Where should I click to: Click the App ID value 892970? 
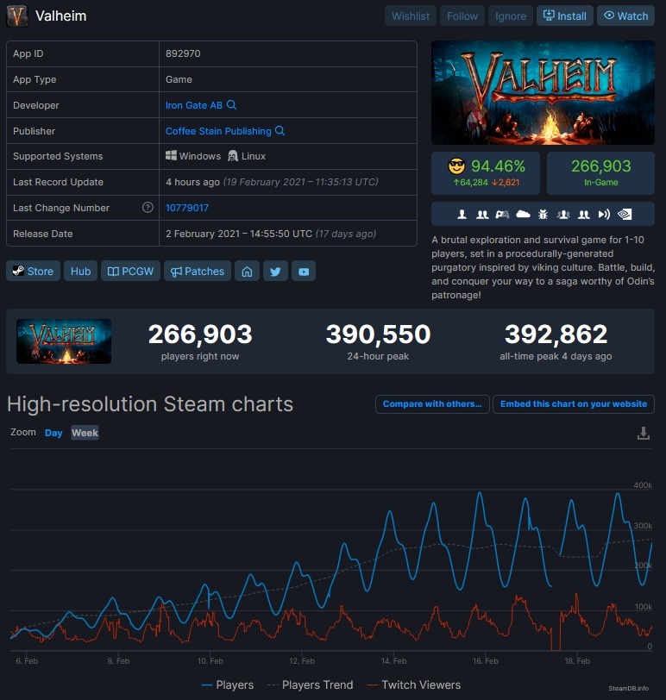[x=183, y=53]
